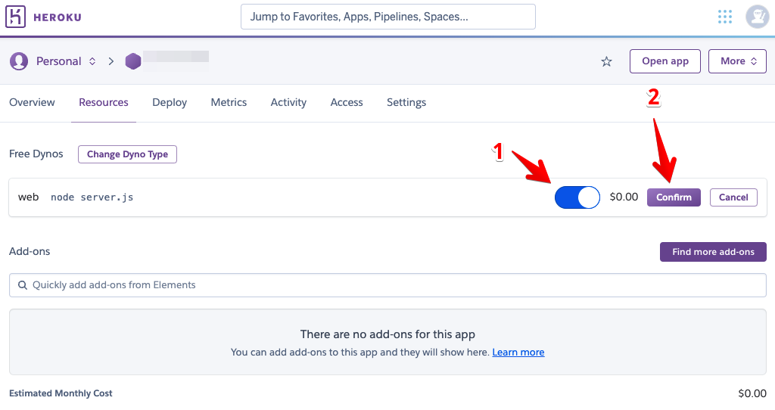Confirm the dyno change
The width and height of the screenshot is (775, 410).
tap(674, 197)
